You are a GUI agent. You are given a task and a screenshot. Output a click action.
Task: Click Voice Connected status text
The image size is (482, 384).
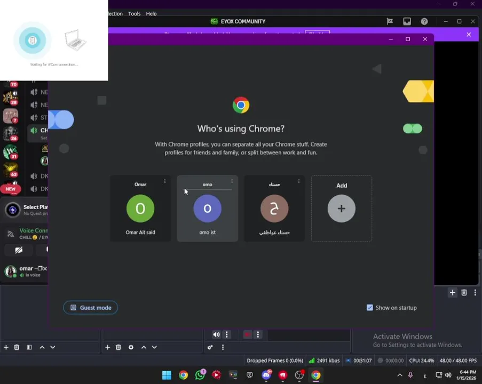coord(34,230)
